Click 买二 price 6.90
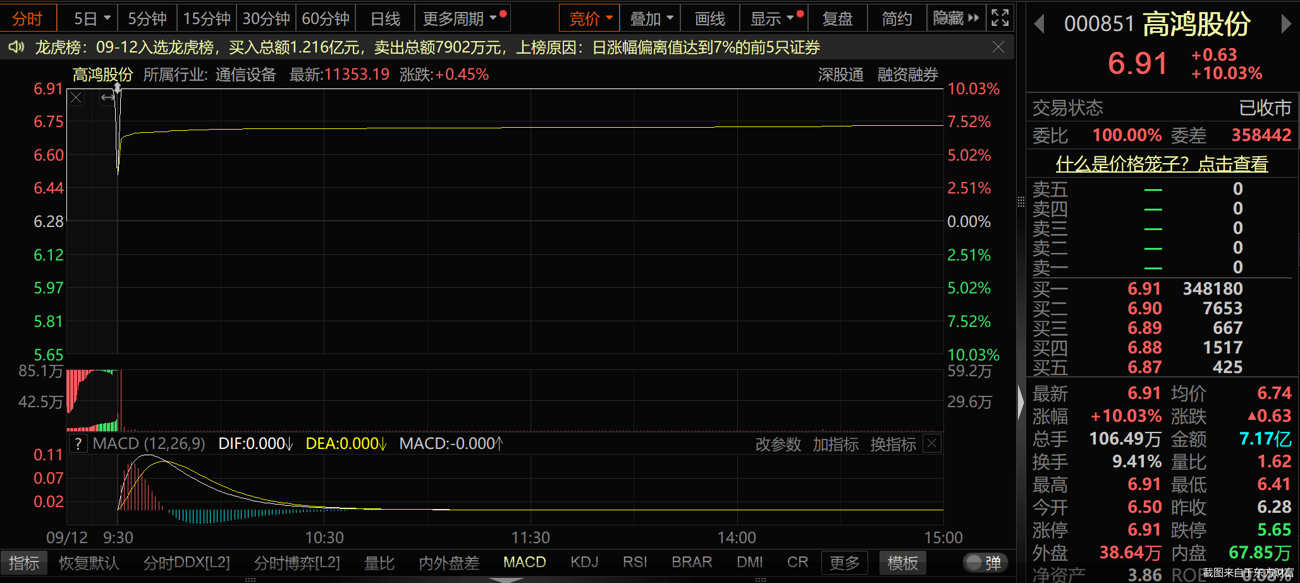Viewport: 1300px width, 583px height. click(1144, 309)
